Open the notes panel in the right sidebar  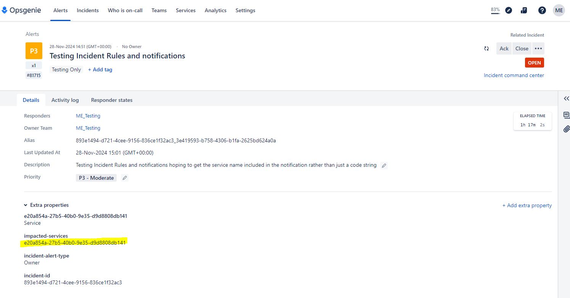point(566,115)
